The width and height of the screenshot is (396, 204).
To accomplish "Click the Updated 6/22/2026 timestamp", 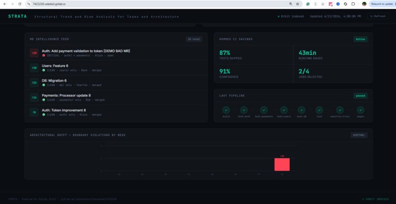I will pyautogui.click(x=335, y=16).
